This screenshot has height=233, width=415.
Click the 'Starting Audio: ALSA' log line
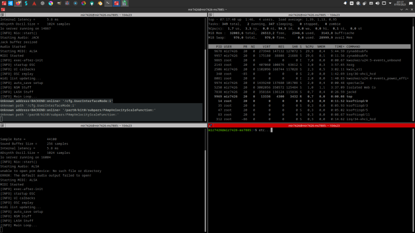point(20,166)
